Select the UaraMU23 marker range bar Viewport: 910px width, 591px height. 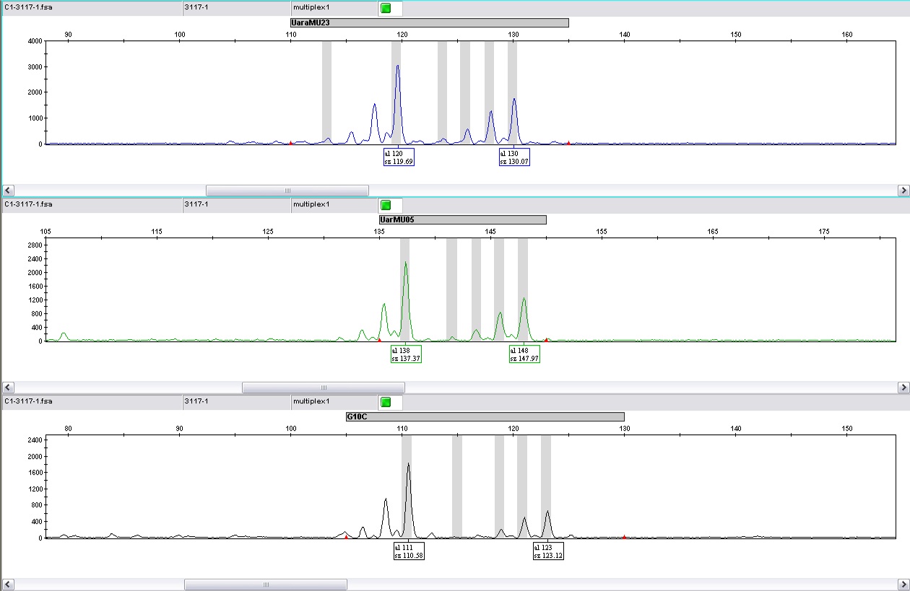429,23
